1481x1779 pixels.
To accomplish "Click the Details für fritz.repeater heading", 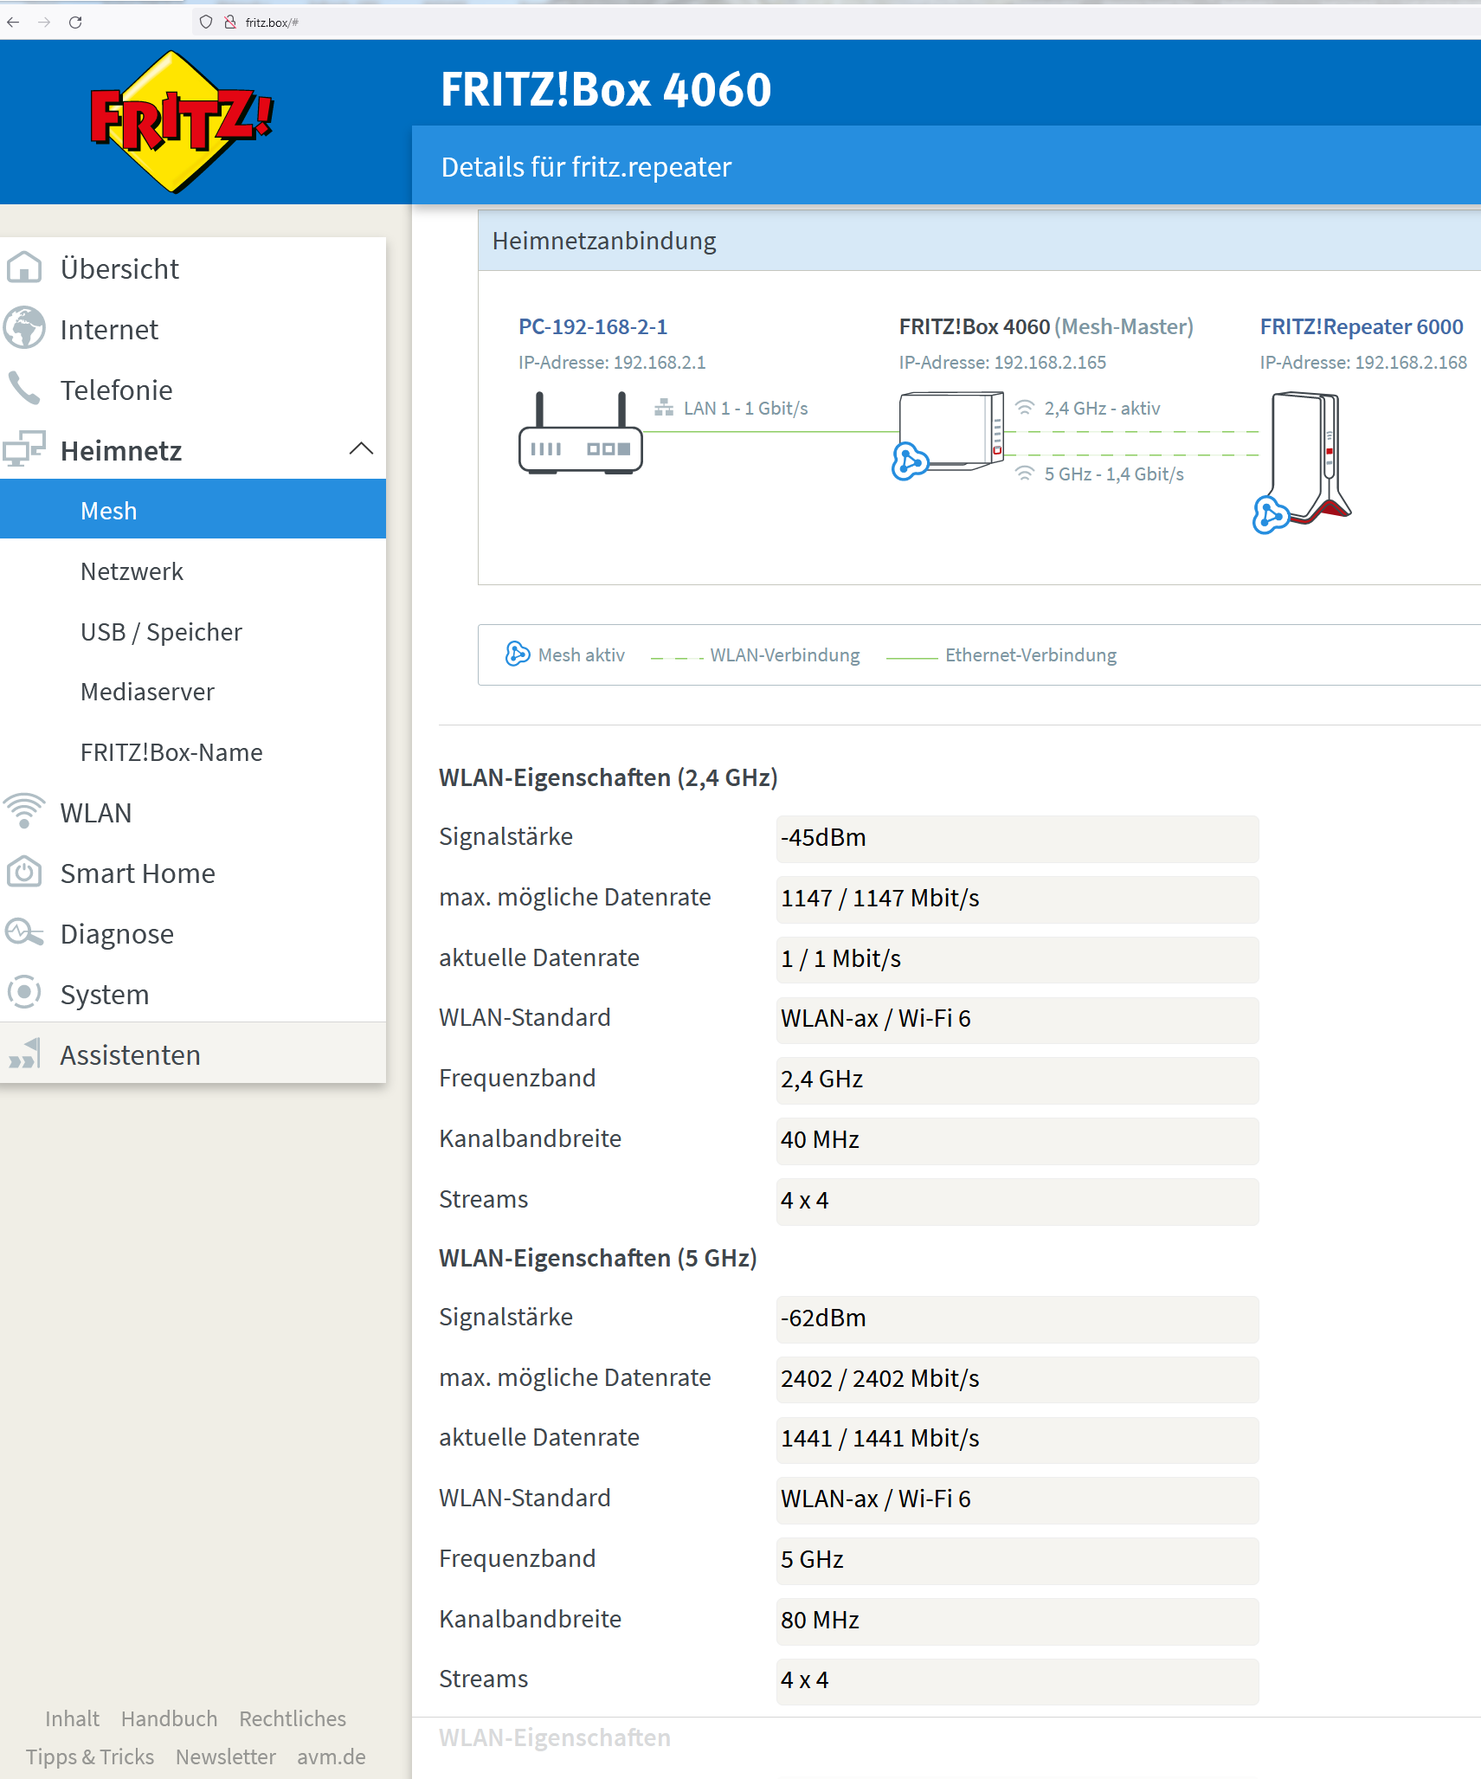I will pos(586,166).
